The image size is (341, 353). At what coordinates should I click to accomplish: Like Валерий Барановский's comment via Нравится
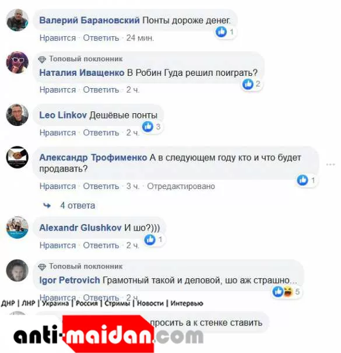[x=58, y=38]
